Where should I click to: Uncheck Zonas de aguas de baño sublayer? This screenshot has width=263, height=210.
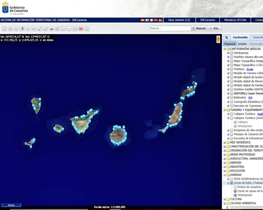[x=235, y=191]
